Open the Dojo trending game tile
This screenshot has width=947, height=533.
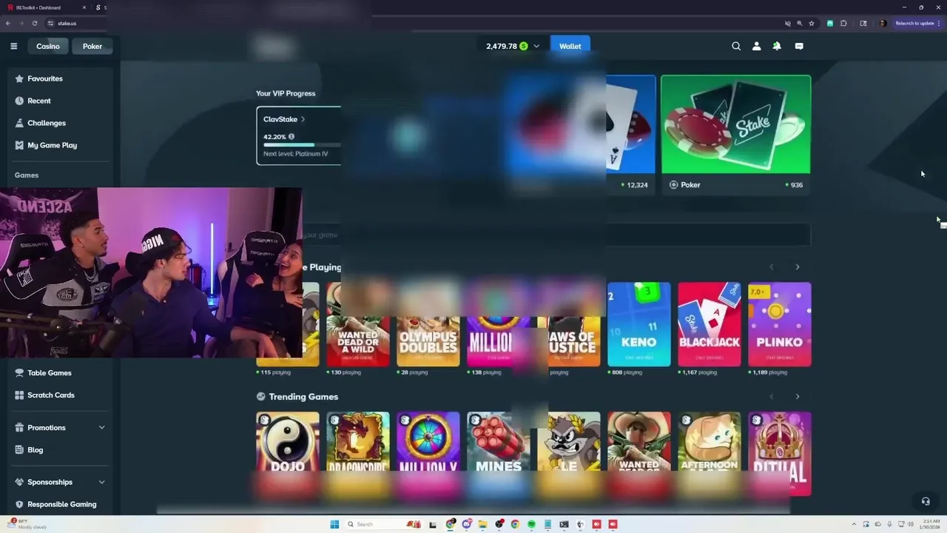tap(288, 453)
